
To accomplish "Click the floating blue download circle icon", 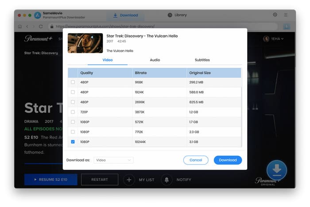I will click(276, 169).
